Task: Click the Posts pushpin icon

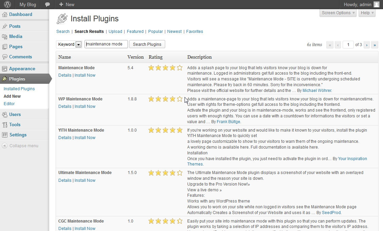Action: 5,26
